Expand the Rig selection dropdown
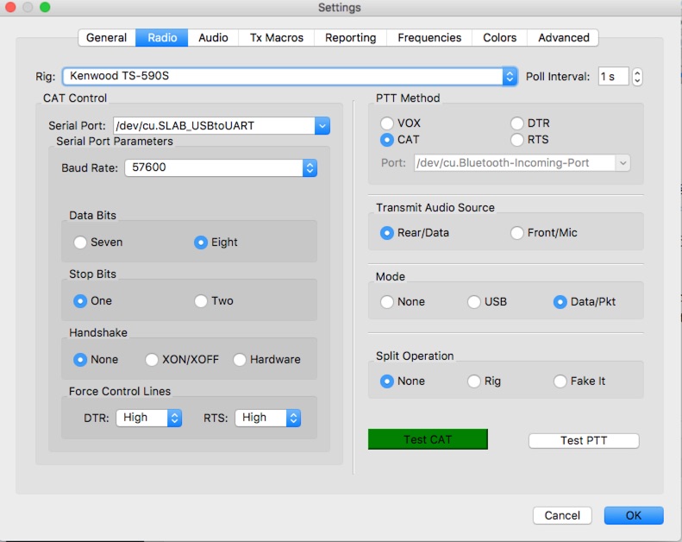 [x=509, y=77]
